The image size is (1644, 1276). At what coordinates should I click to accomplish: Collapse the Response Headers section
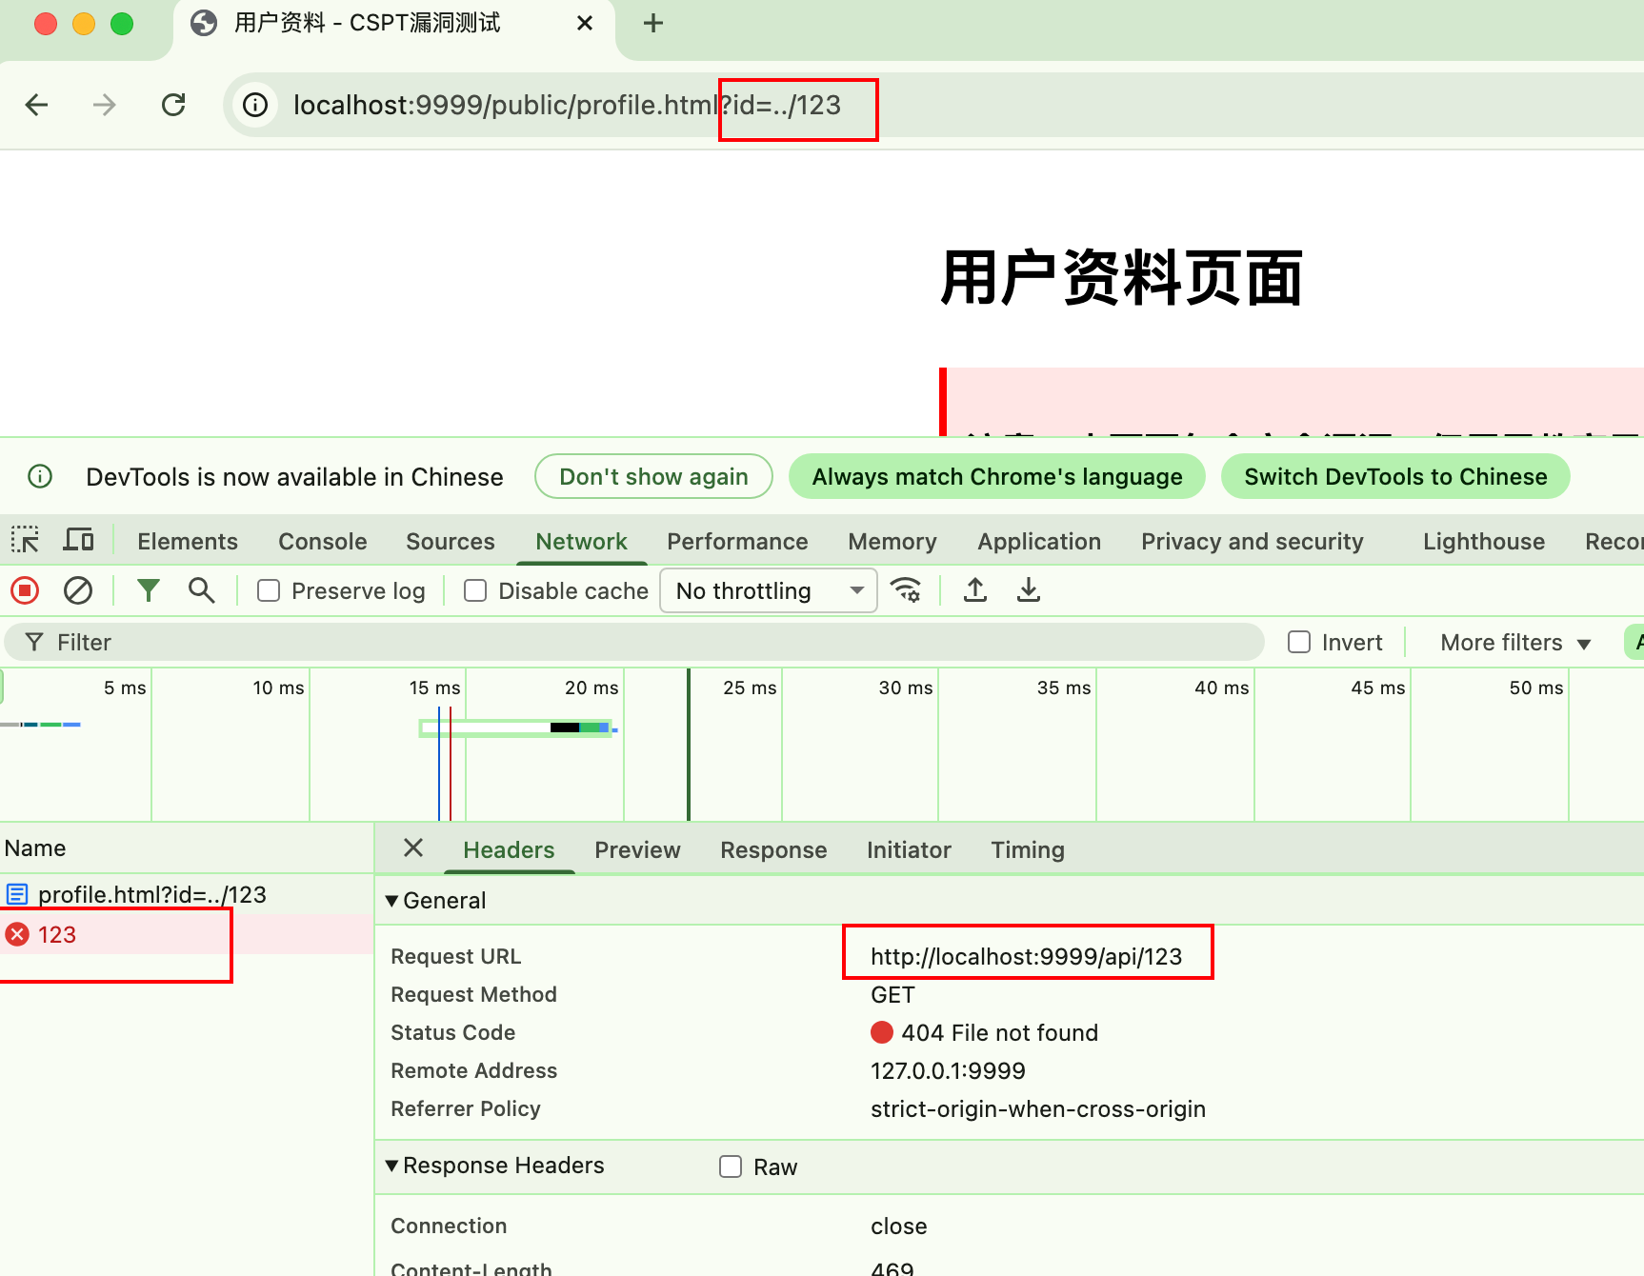[391, 1166]
